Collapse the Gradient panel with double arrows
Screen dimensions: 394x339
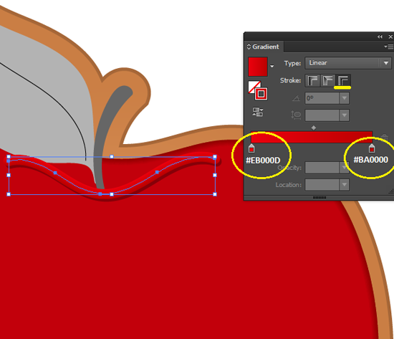click(x=380, y=37)
